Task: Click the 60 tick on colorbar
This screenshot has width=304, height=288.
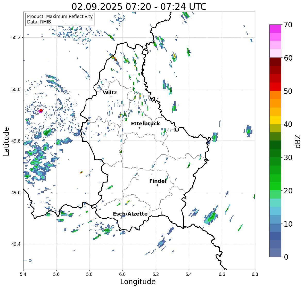Action: 288,58
